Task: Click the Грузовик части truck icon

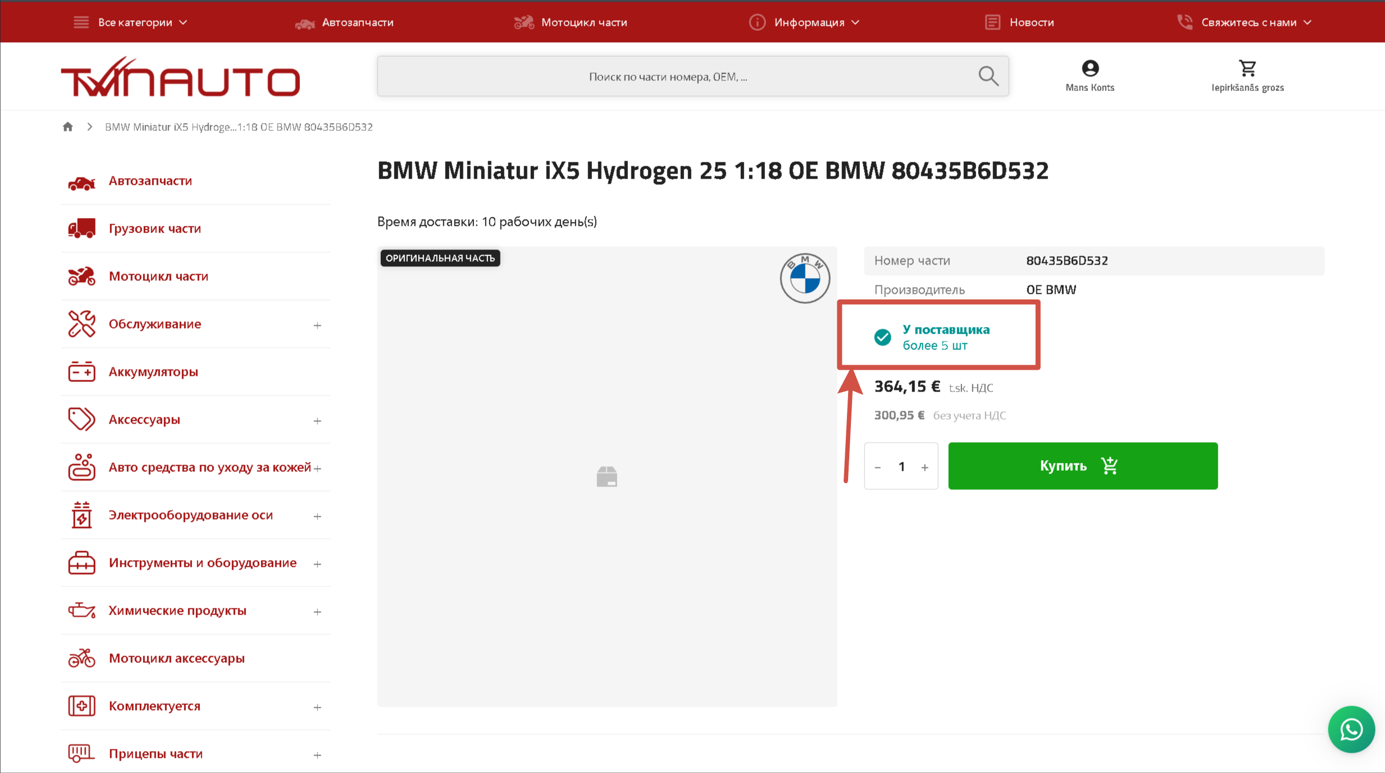Action: 81,229
